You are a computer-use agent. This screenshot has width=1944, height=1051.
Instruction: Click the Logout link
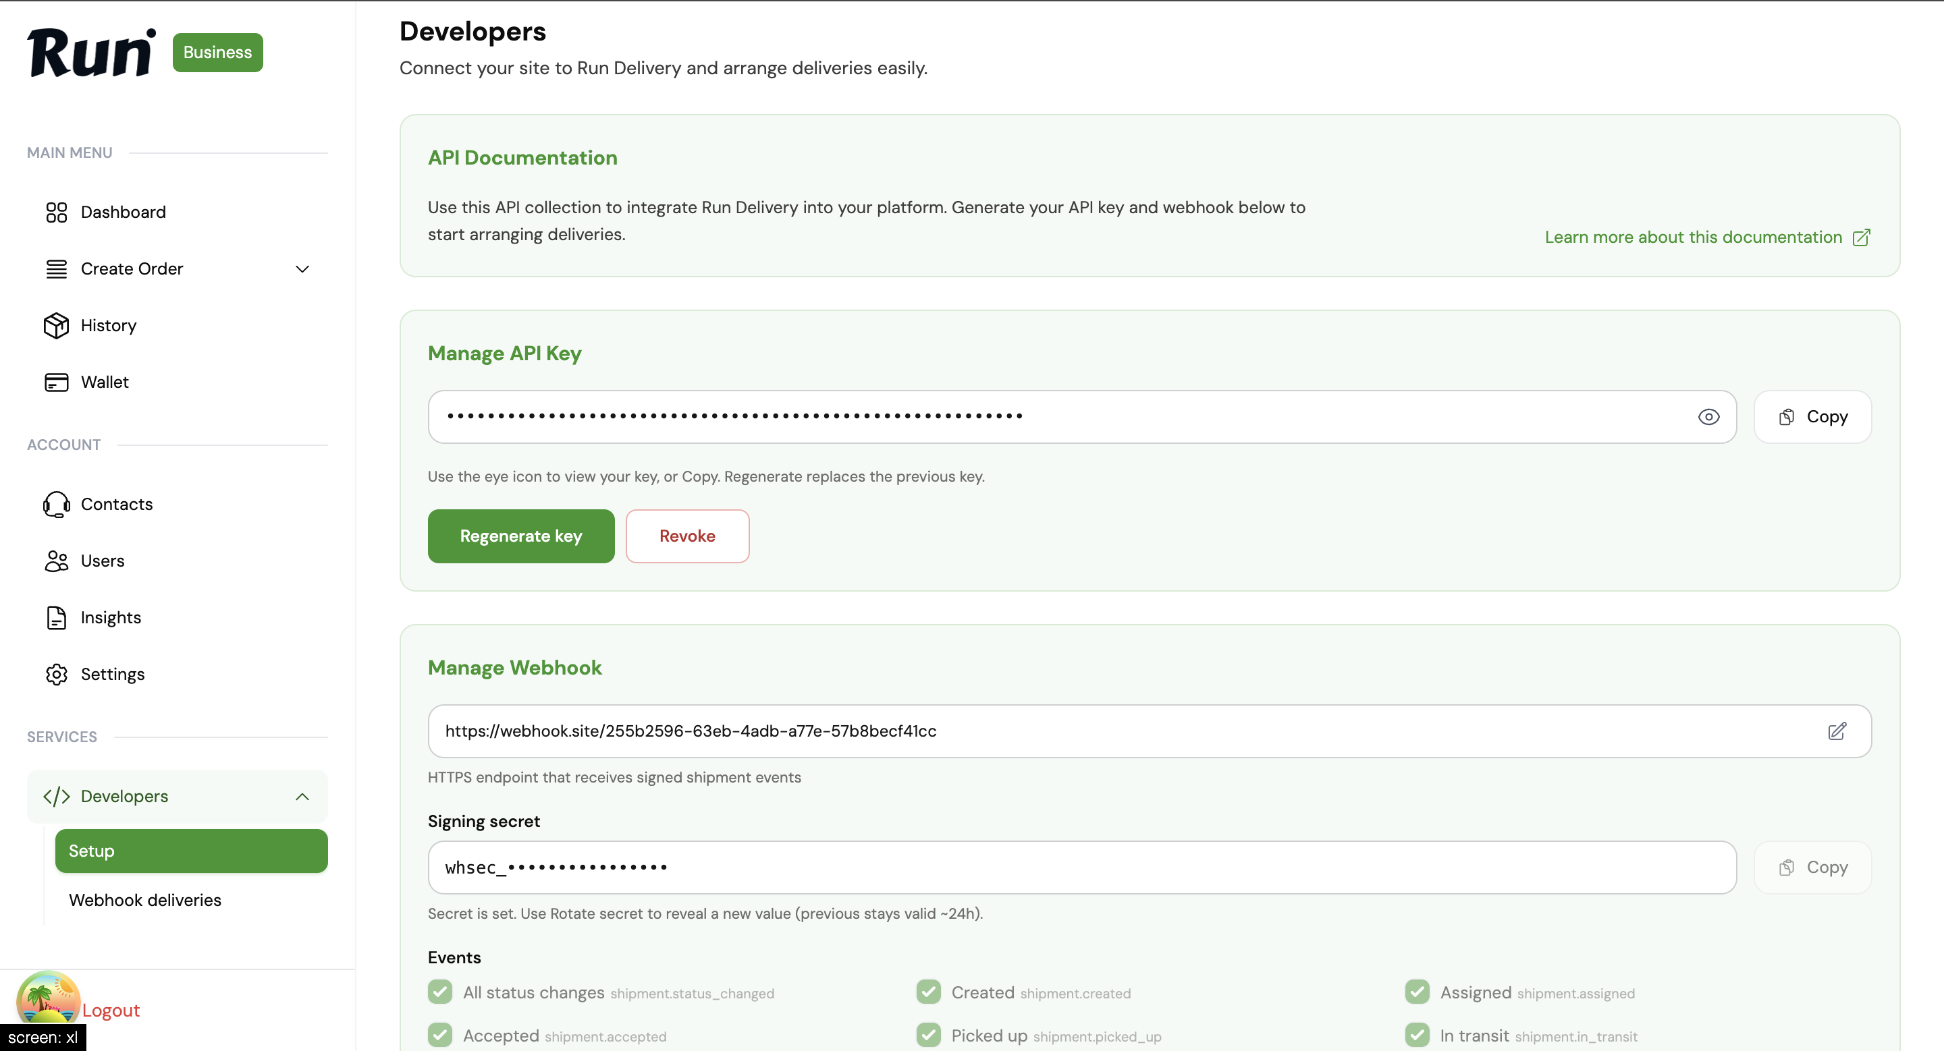[111, 1011]
